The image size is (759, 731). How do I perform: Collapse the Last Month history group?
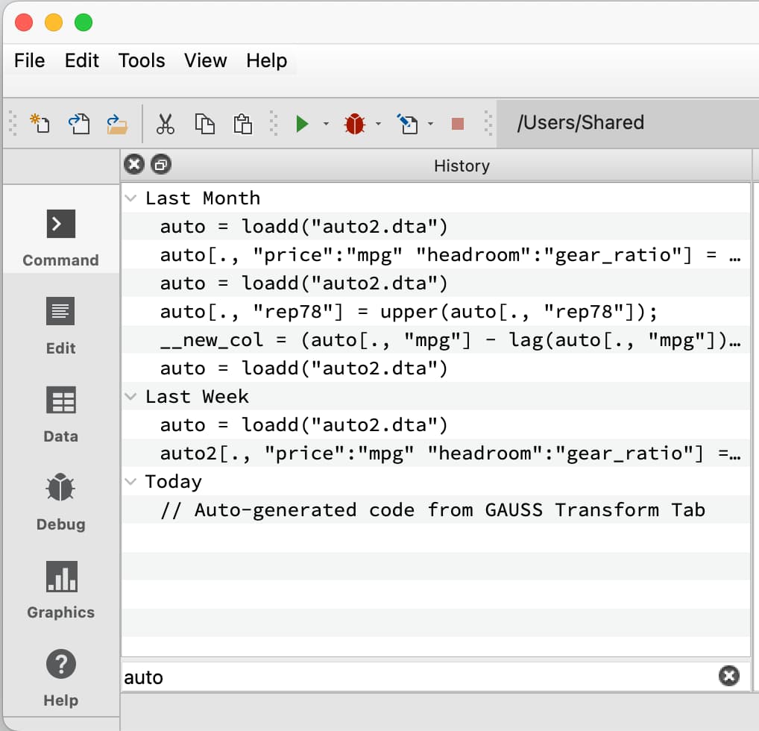pyautogui.click(x=131, y=198)
